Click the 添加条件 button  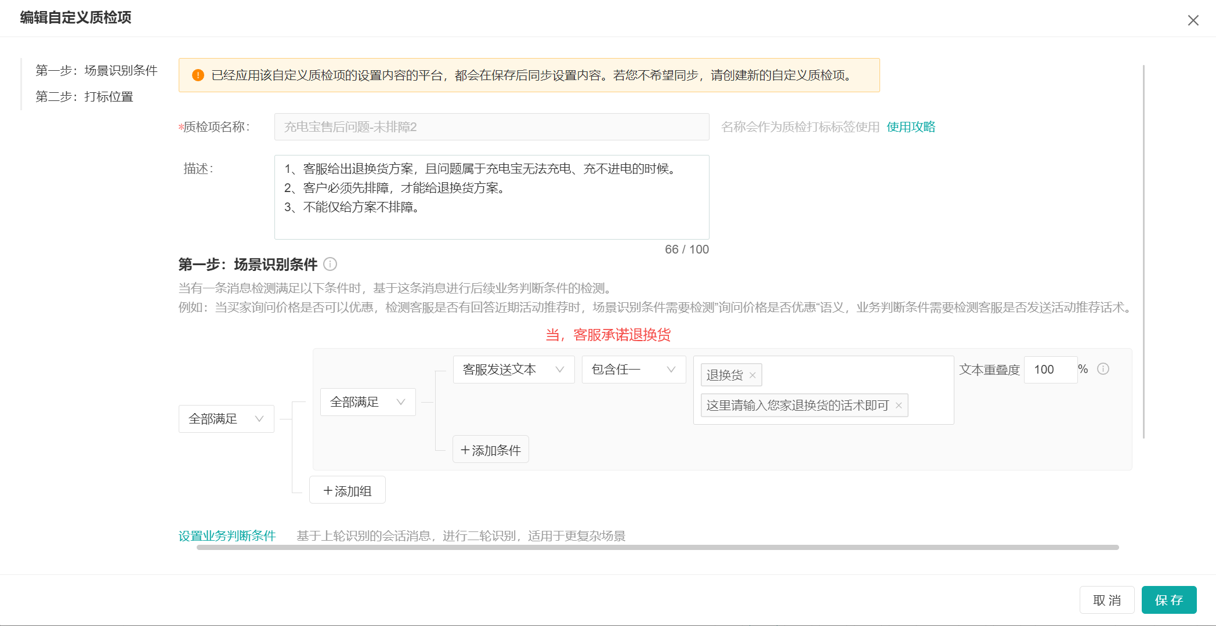(490, 450)
